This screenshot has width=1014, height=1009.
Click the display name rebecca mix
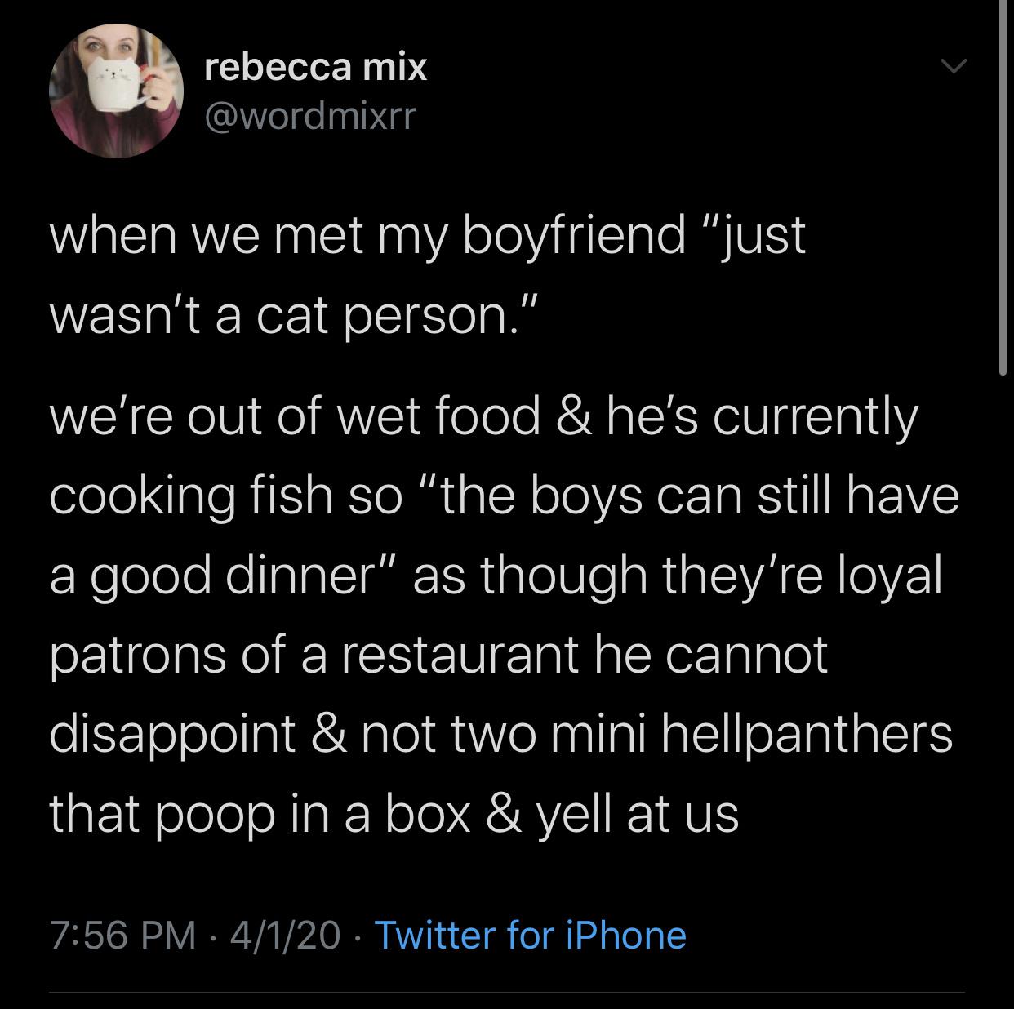pos(315,66)
